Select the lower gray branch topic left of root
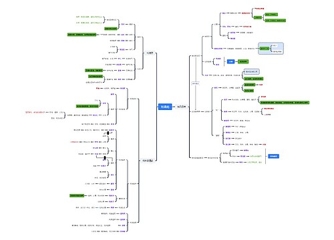 click(x=148, y=161)
